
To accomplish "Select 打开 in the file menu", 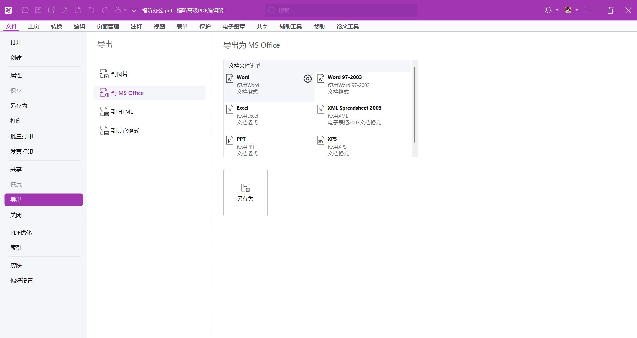I will point(43,42).
